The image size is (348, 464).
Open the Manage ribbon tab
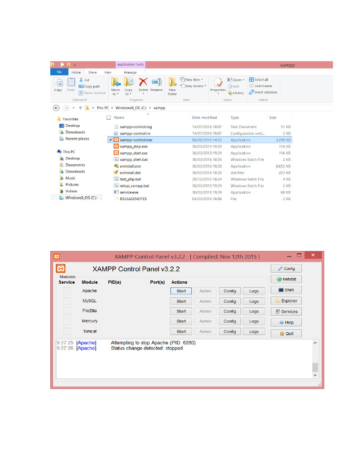pos(130,72)
